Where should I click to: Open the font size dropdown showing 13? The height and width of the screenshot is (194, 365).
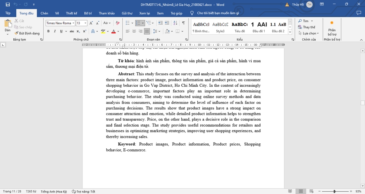pyautogui.click(x=86, y=23)
